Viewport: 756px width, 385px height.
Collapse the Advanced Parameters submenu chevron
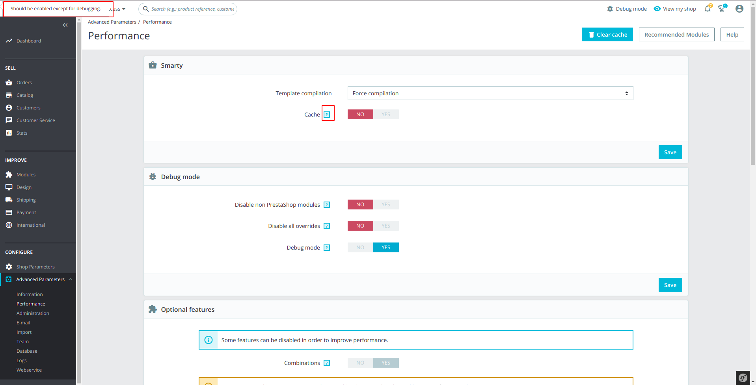(70, 279)
